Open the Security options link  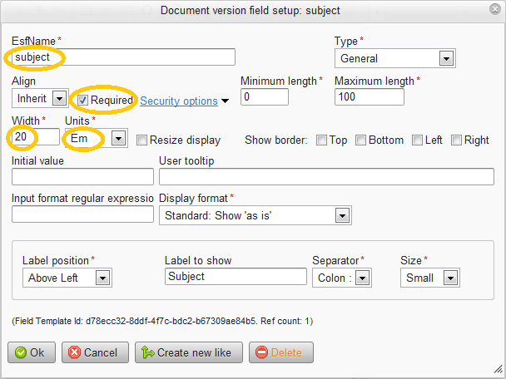tap(179, 101)
